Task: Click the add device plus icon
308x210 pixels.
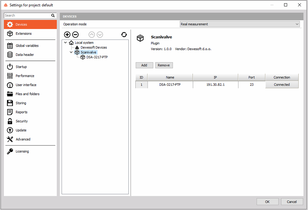Action: pyautogui.click(x=67, y=35)
